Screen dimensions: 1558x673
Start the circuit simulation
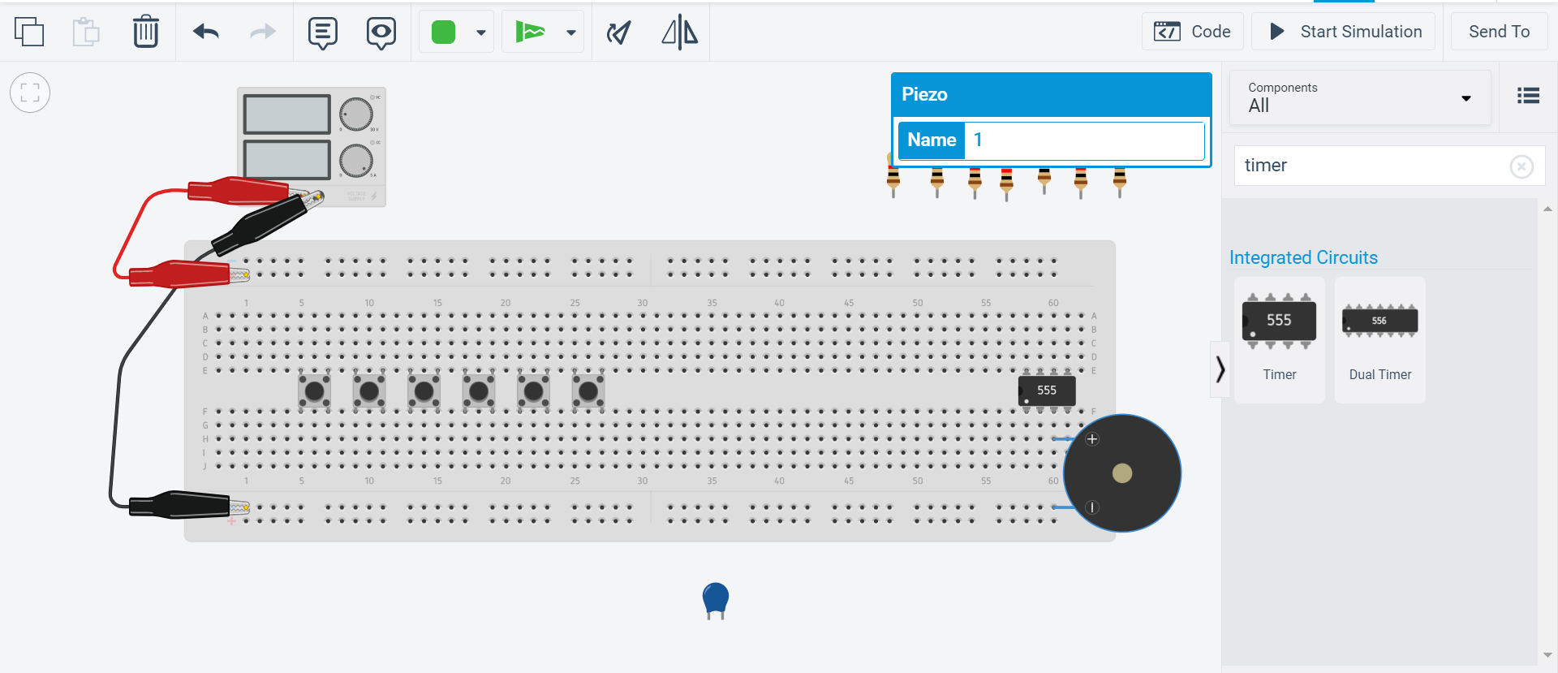1344,32
